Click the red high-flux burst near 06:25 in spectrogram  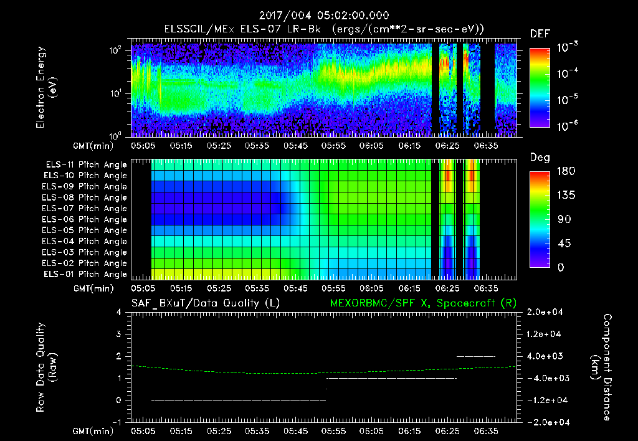point(445,62)
